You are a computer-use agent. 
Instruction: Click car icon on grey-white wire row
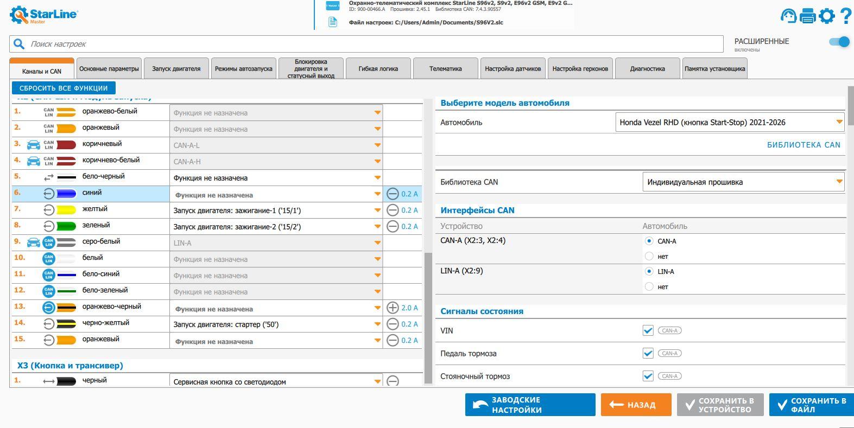[x=34, y=242]
